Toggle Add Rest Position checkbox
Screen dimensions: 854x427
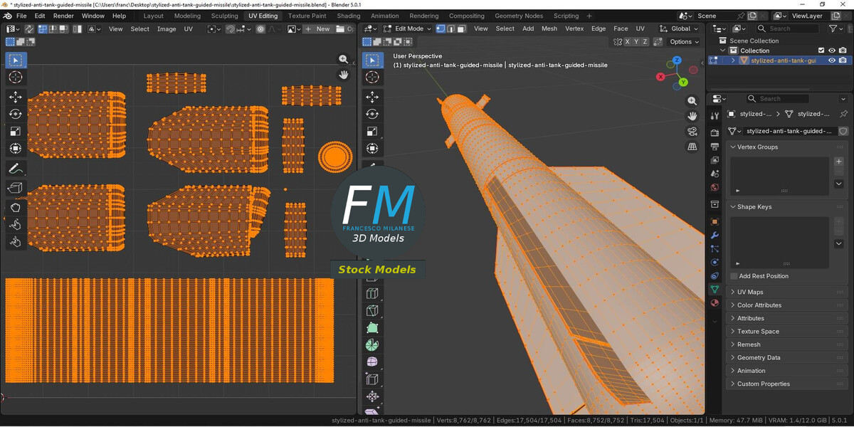(734, 276)
